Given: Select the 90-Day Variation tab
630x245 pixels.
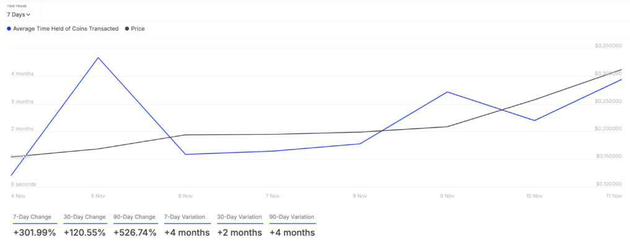Looking at the screenshot, I should [293, 217].
